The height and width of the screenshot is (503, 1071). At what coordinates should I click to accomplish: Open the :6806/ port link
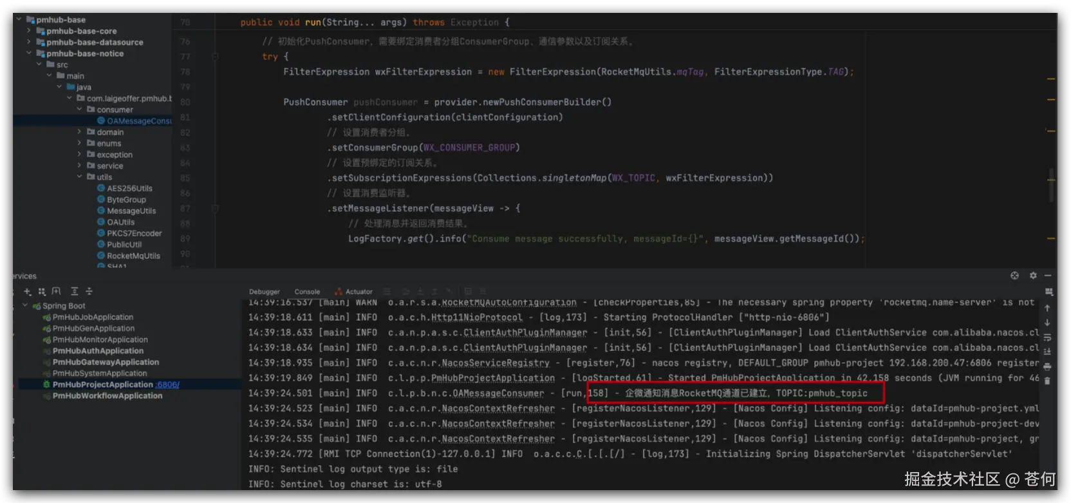[167, 384]
